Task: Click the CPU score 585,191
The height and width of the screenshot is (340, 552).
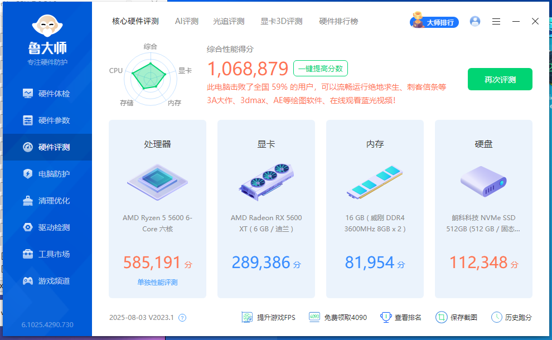Action: (152, 263)
